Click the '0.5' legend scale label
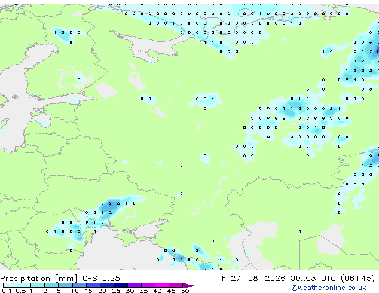Screen dimensions: 379x293 pyautogui.click(x=21, y=291)
